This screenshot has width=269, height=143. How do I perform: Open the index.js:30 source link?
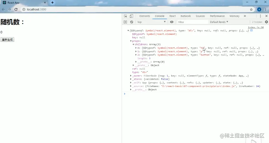pyautogui.click(x=256, y=27)
